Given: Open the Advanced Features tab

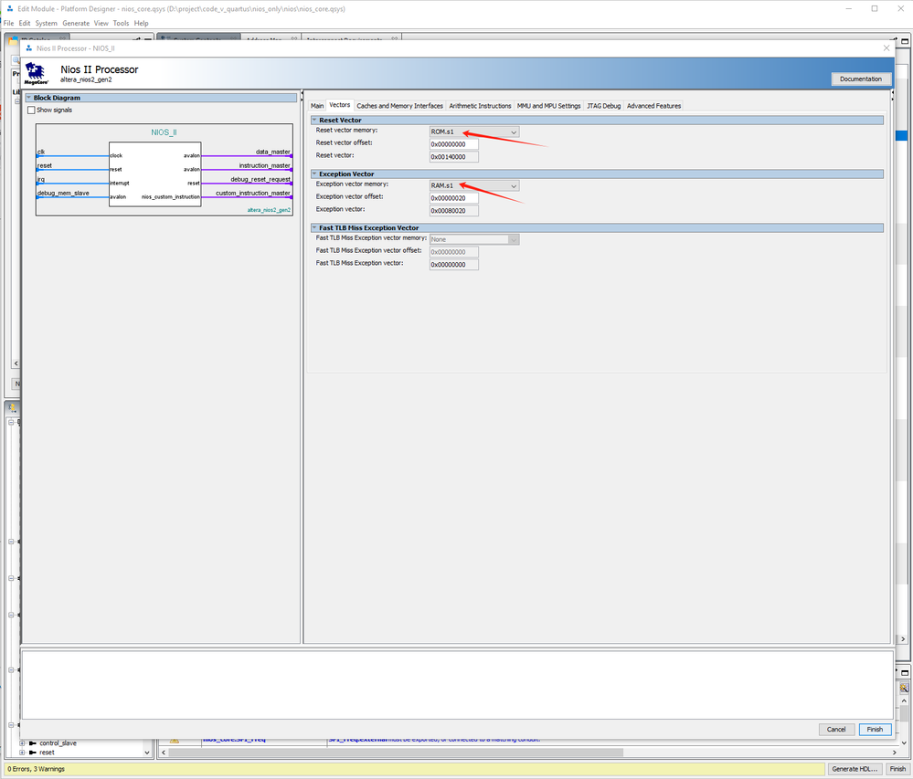Looking at the screenshot, I should (653, 106).
